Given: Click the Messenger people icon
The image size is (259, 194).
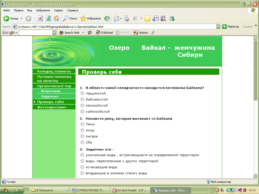Looking at the screenshot, I should click(172, 18).
